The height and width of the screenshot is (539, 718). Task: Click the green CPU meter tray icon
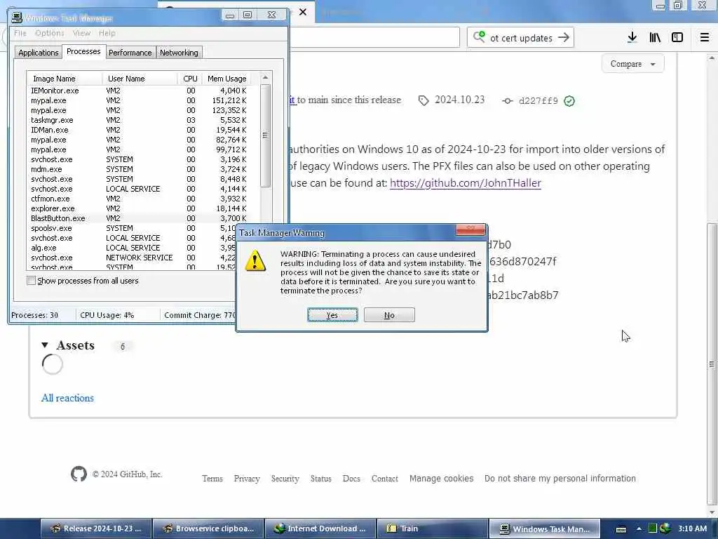coord(653,528)
